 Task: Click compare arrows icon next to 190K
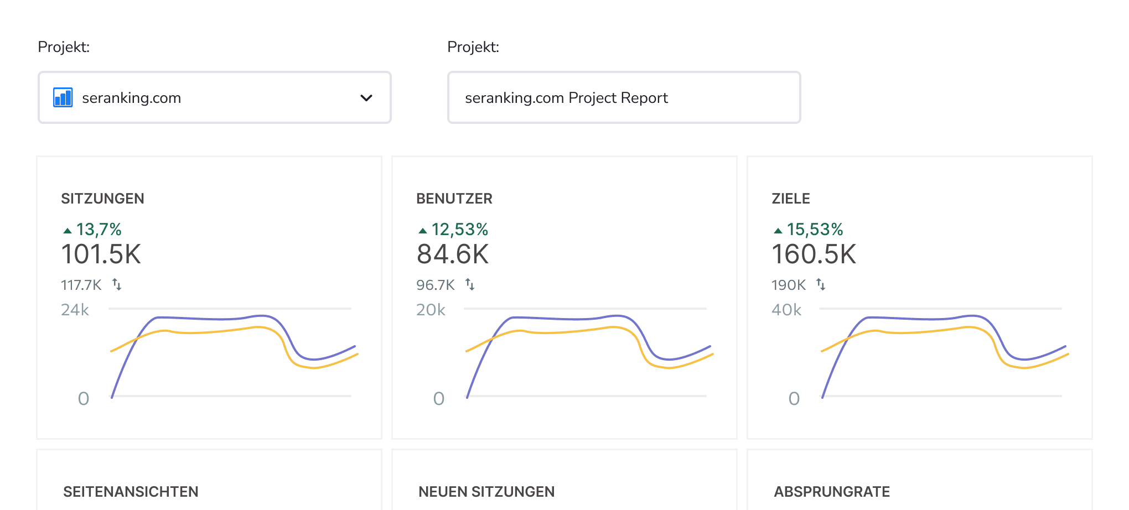(x=821, y=284)
